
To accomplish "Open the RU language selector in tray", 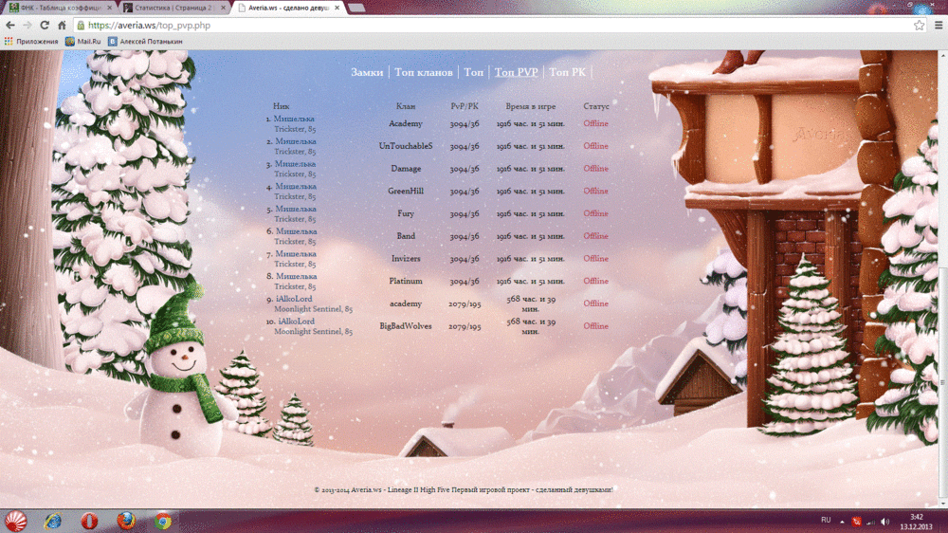I will pos(825,521).
